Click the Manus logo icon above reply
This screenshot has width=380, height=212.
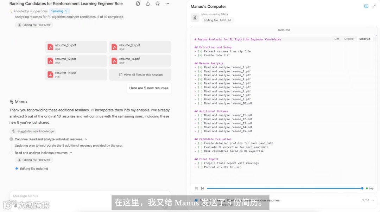coord(11,102)
